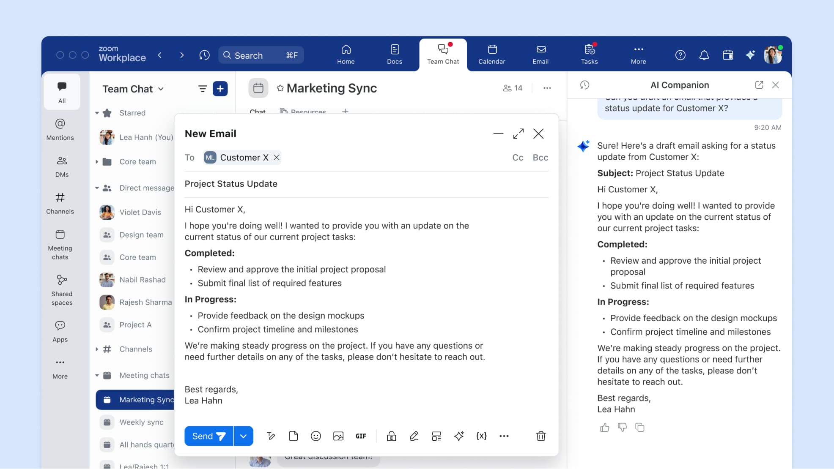
Task: Click the GIF button in email toolbar
Action: (x=361, y=436)
